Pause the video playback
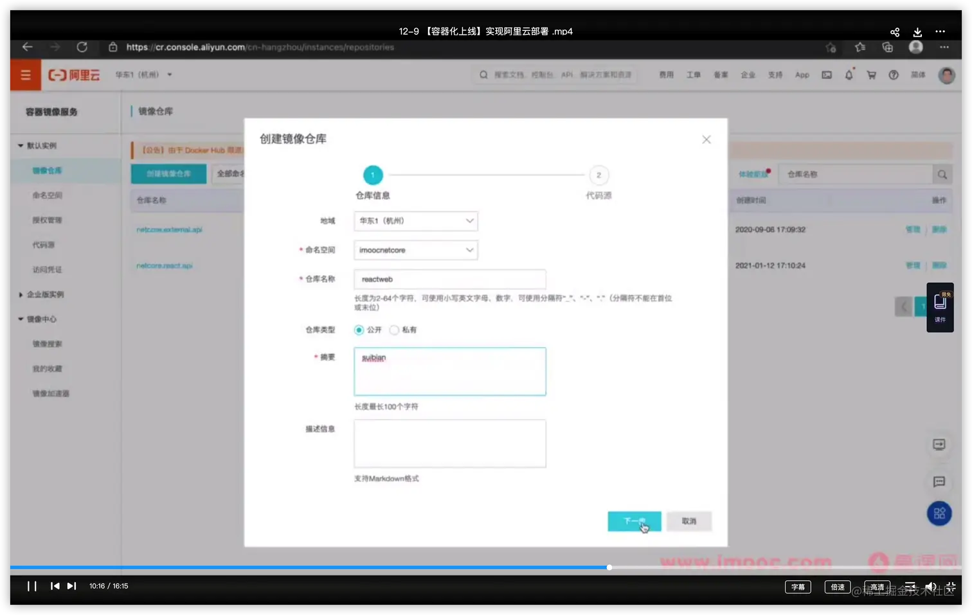The image size is (972, 615). pos(32,586)
